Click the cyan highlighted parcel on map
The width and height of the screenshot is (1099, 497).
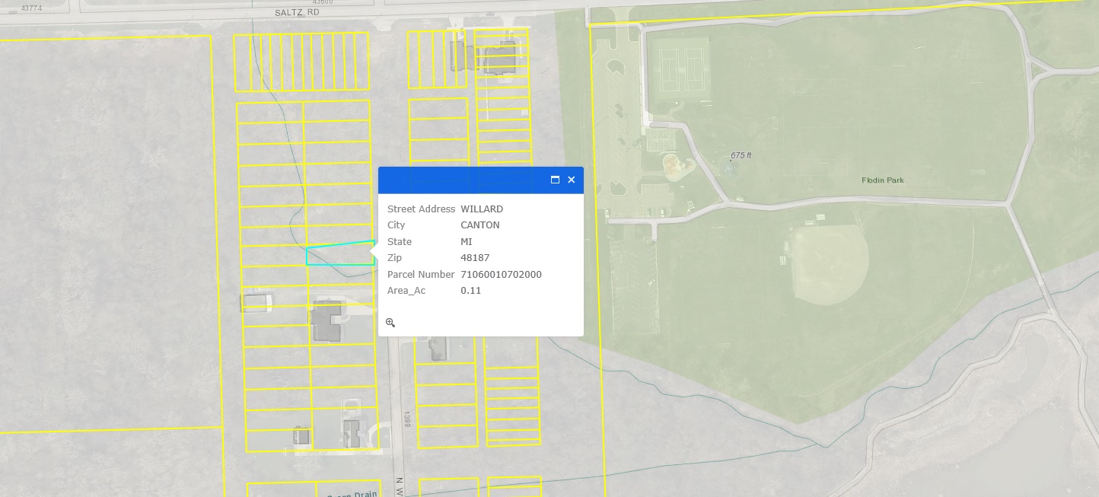pos(340,254)
